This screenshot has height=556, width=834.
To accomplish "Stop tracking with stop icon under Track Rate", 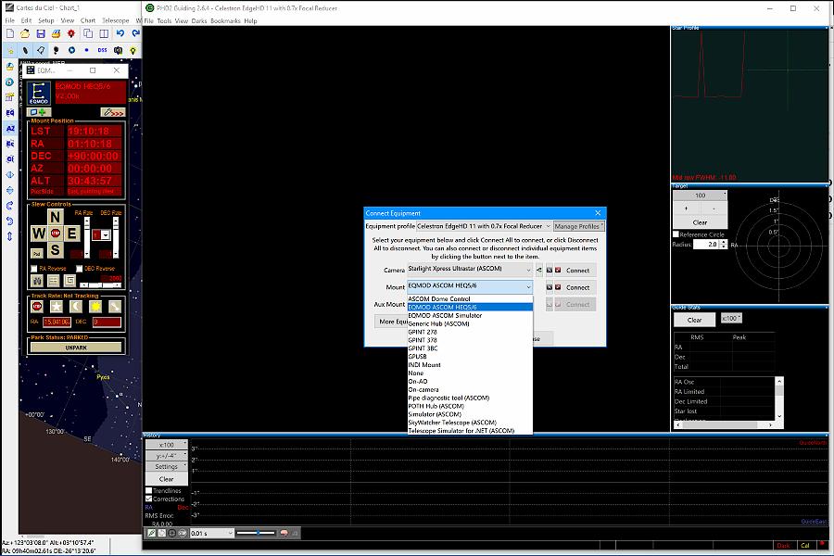I will click(37, 307).
